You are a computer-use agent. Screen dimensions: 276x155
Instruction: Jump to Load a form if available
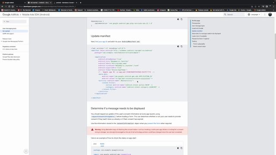(x=199, y=36)
